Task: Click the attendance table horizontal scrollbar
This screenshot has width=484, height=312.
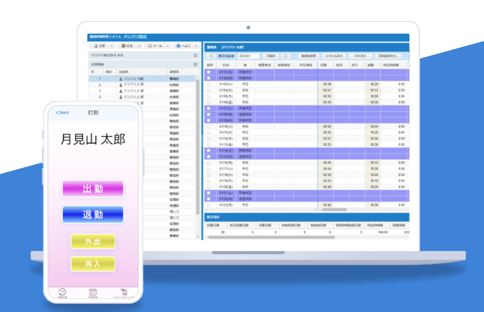Action: 334,209
